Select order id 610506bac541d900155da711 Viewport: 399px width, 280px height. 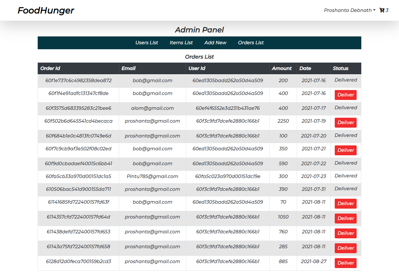pyautogui.click(x=78, y=189)
